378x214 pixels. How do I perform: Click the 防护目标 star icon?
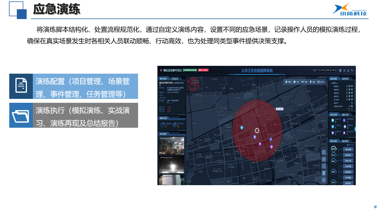174,125
